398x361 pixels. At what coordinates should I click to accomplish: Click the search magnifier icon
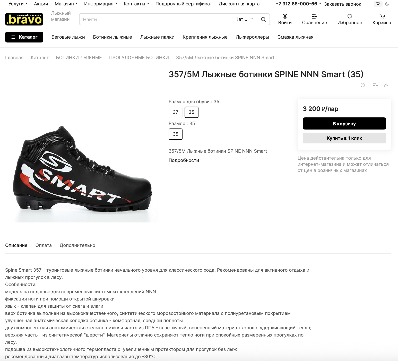263,19
